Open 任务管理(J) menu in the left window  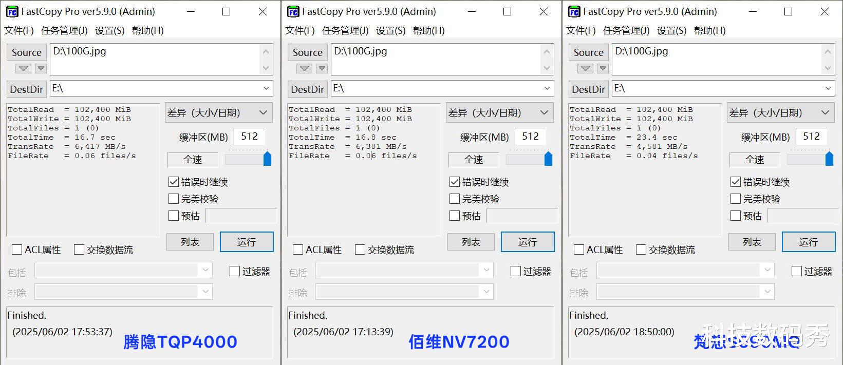tap(64, 31)
